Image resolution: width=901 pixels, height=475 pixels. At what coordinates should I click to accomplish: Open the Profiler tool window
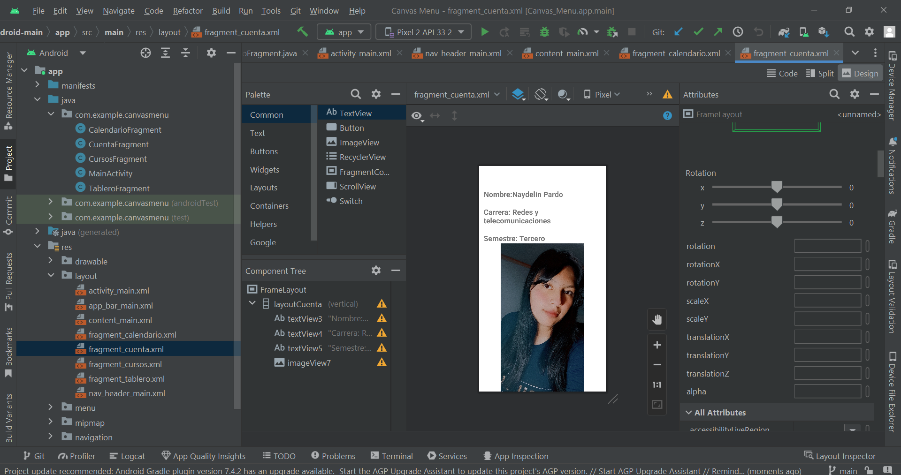(76, 455)
